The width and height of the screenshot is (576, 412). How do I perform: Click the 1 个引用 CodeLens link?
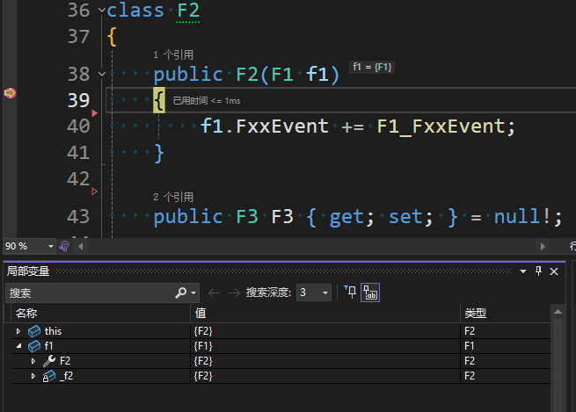pyautogui.click(x=173, y=55)
